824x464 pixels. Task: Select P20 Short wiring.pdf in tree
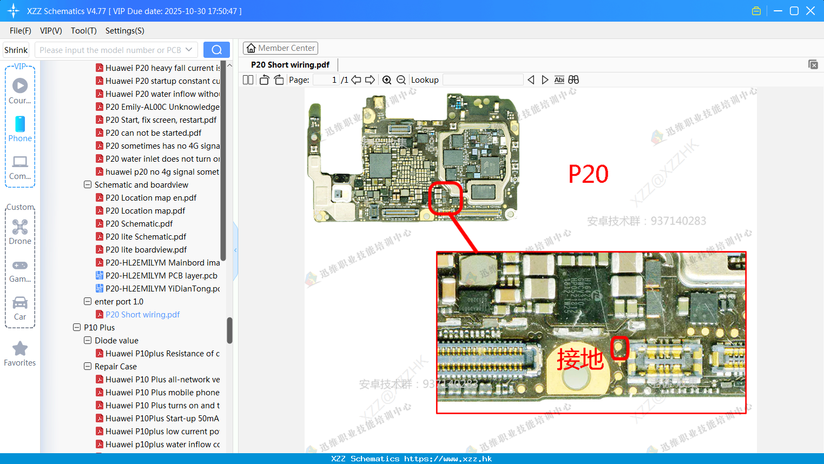click(142, 314)
